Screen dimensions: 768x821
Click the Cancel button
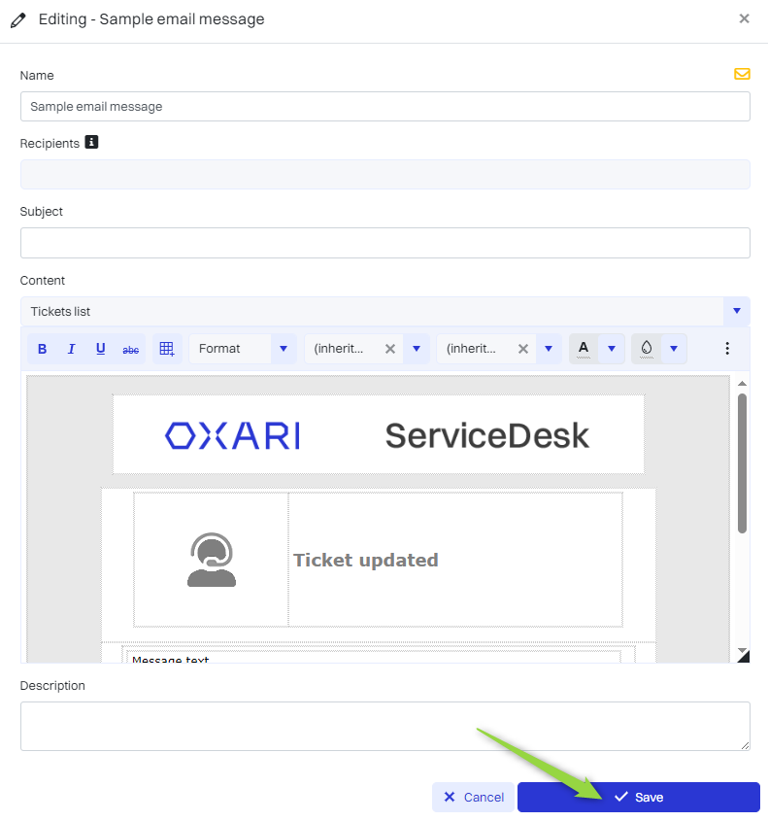tap(474, 797)
